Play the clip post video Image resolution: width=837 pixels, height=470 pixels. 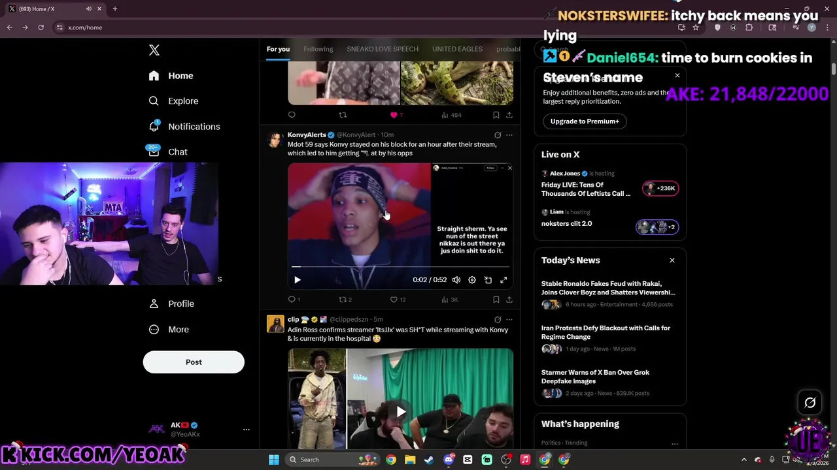[400, 411]
